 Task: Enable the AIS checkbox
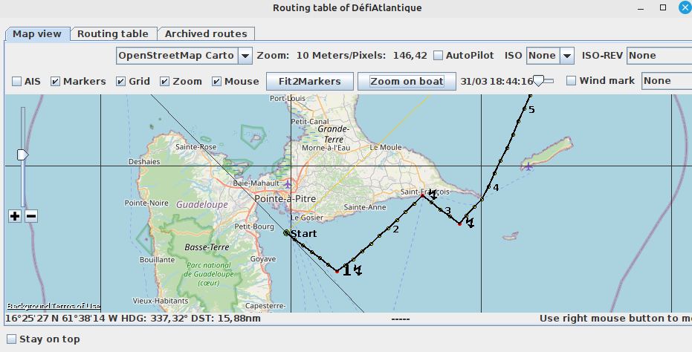[x=16, y=82]
